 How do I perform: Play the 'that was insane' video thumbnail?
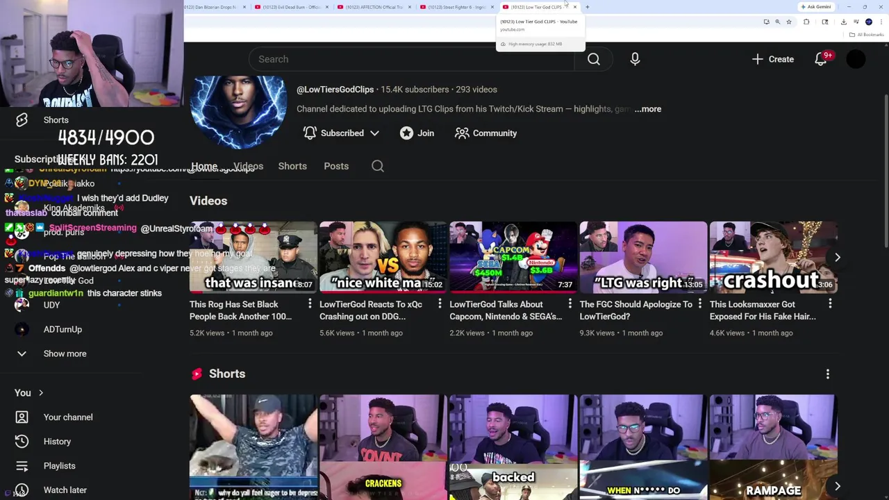(253, 257)
